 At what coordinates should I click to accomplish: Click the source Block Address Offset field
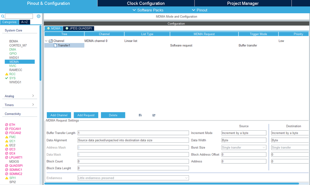(x=244, y=154)
